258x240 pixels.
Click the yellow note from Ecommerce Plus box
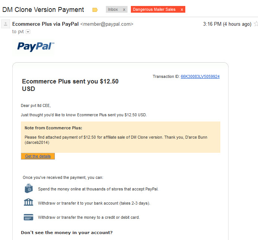tap(120, 137)
